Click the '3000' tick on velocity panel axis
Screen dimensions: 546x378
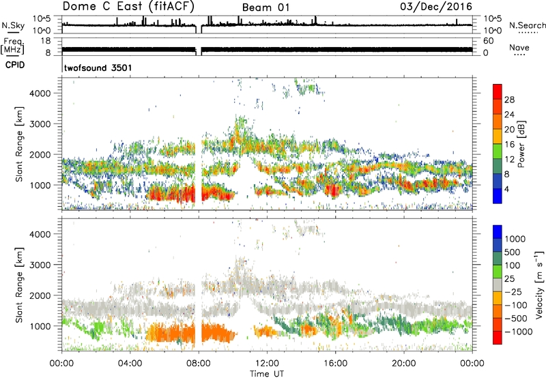(x=40, y=265)
